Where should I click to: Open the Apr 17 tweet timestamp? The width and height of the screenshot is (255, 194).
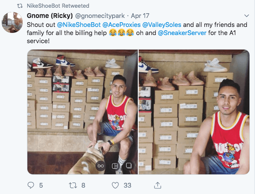pos(140,16)
